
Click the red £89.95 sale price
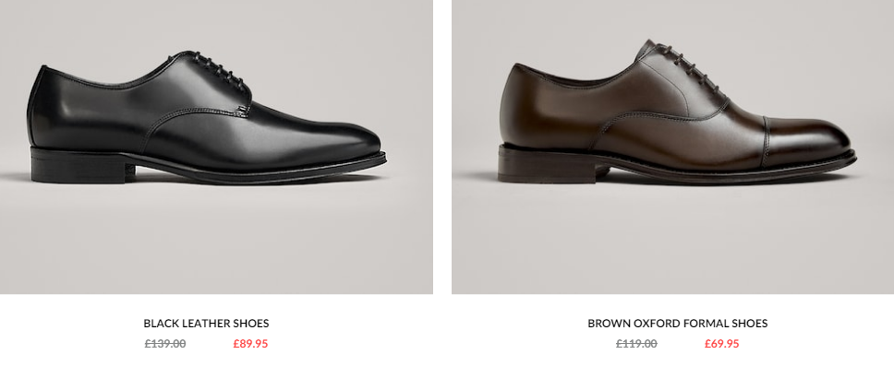click(250, 343)
